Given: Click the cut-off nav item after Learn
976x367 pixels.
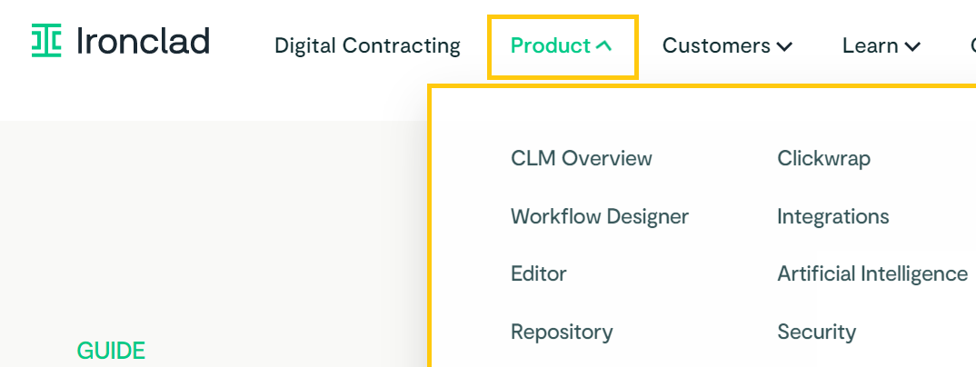Looking at the screenshot, I should [972, 46].
